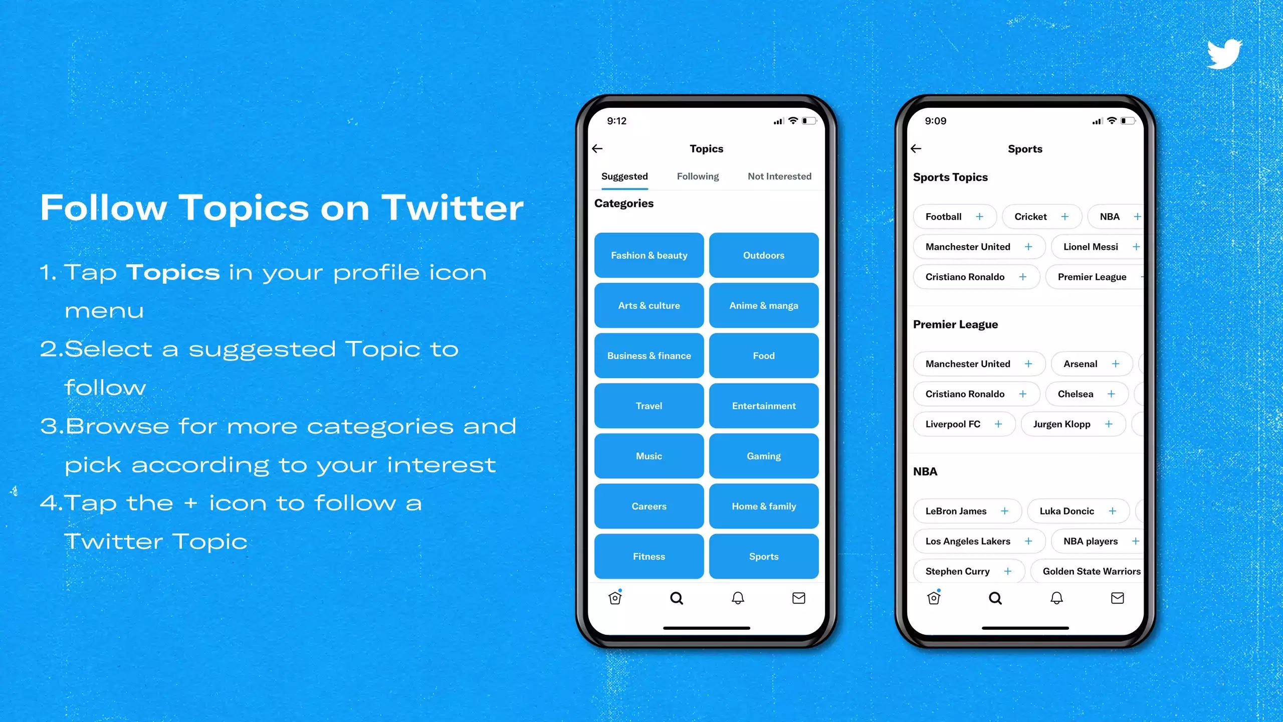Tap the Home icon on left phone
This screenshot has height=722, width=1283.
point(615,598)
